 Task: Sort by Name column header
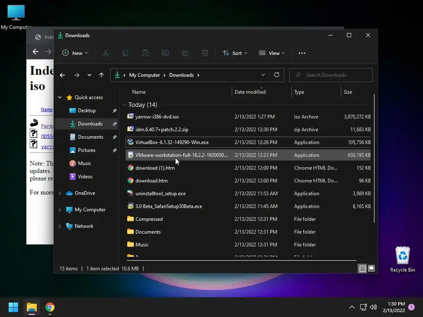point(139,92)
